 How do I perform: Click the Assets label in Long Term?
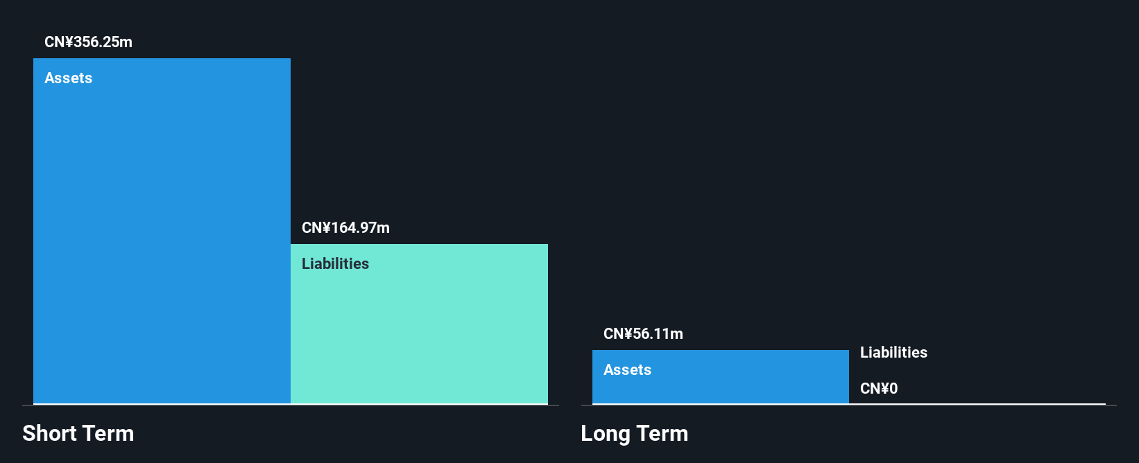(x=627, y=369)
